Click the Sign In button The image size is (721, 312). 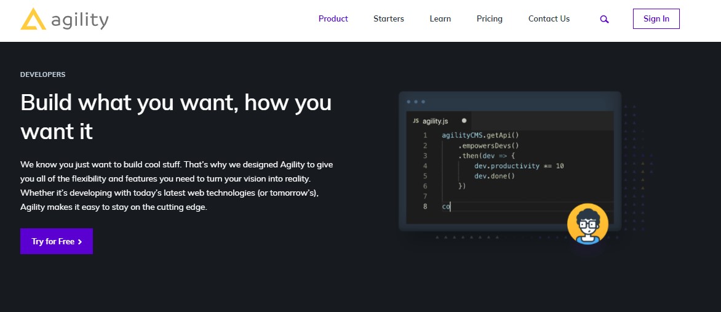[656, 19]
